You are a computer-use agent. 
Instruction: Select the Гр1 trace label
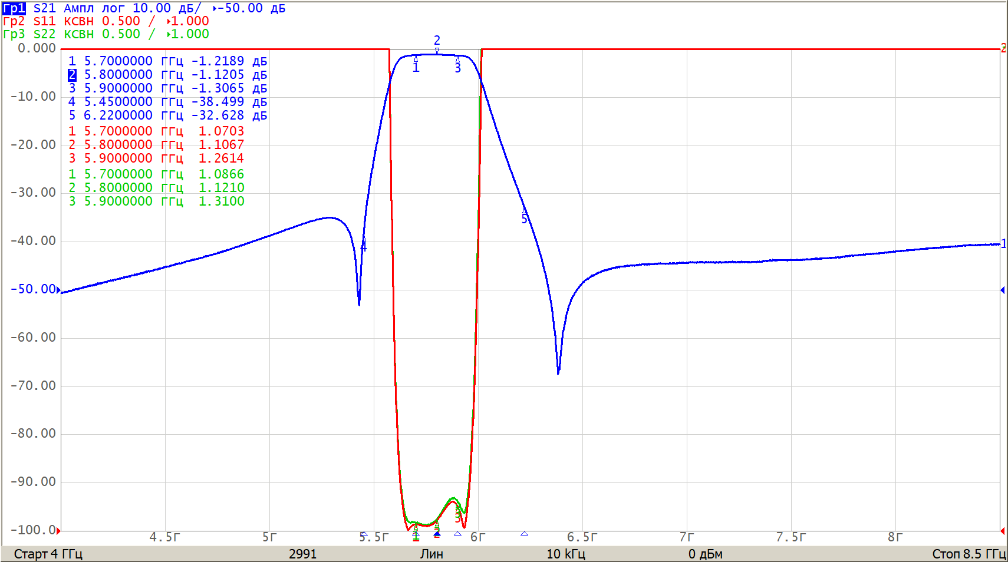tap(14, 8)
